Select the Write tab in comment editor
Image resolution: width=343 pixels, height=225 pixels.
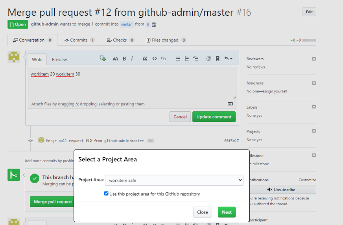(x=37, y=59)
